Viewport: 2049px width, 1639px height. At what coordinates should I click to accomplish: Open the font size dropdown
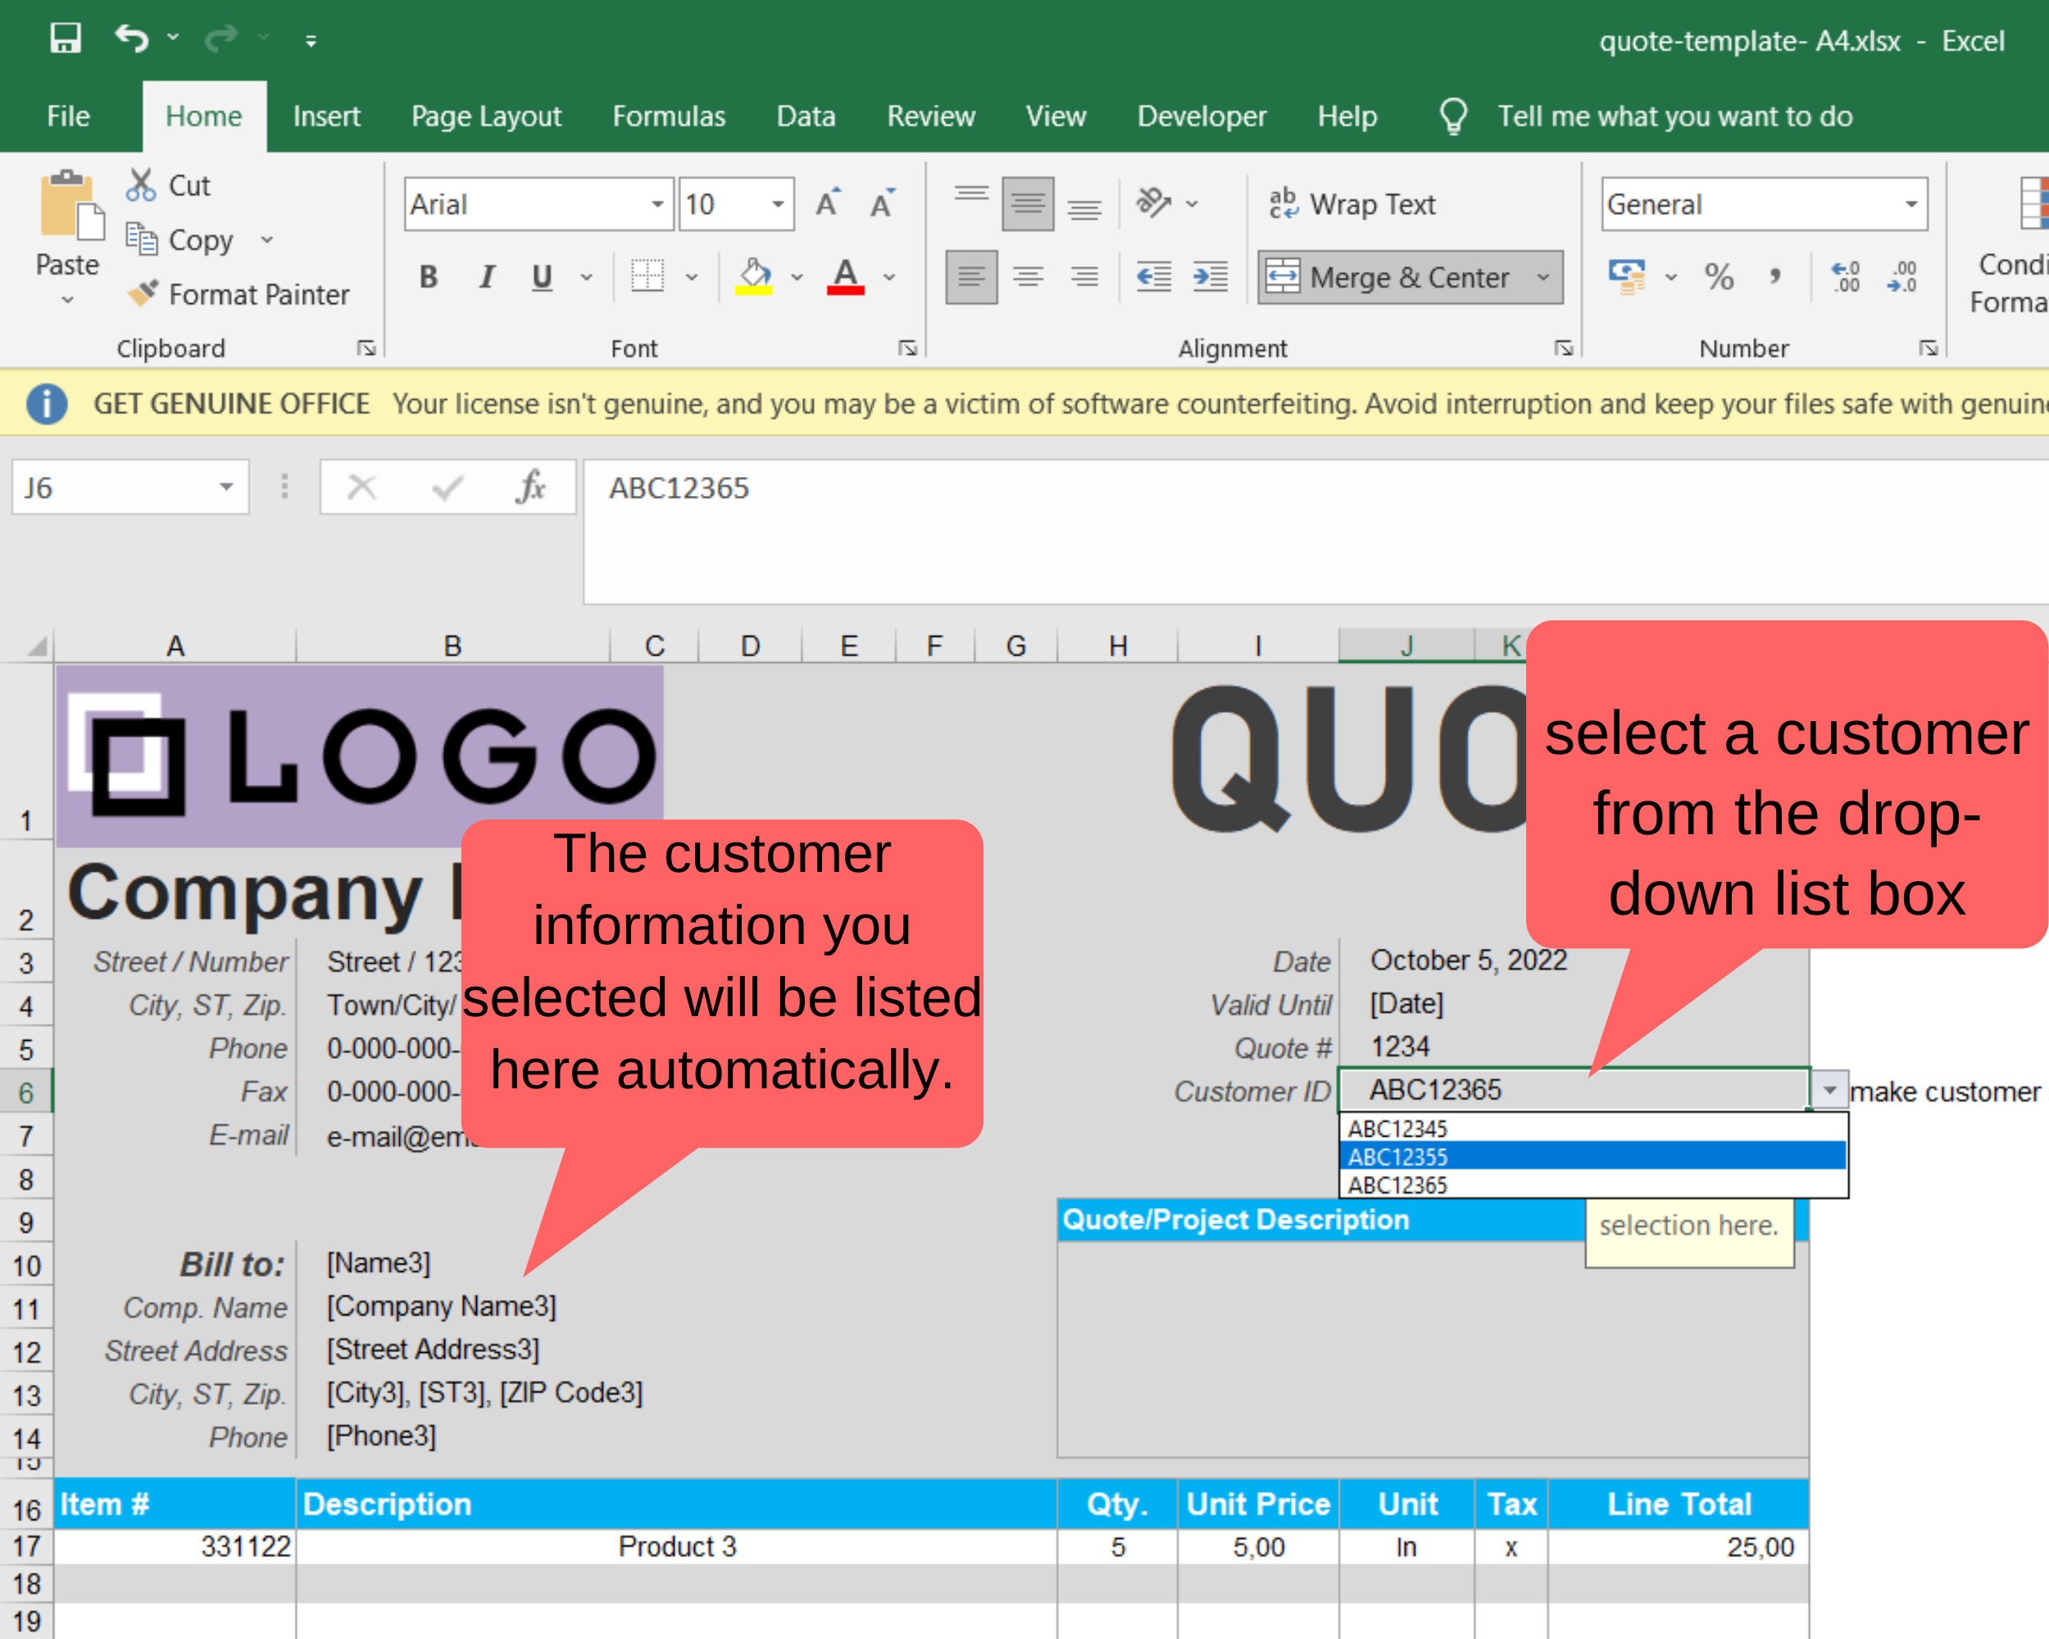778,203
